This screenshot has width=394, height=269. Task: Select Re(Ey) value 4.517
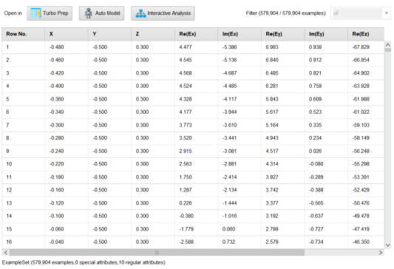pos(272,151)
